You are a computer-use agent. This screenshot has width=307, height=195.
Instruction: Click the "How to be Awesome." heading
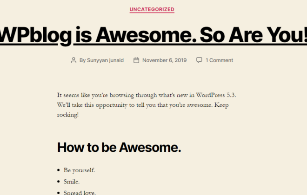click(x=119, y=147)
